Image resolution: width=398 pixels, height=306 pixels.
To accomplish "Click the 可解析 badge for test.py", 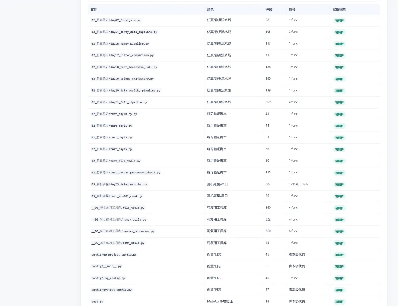I will pyautogui.click(x=339, y=302).
